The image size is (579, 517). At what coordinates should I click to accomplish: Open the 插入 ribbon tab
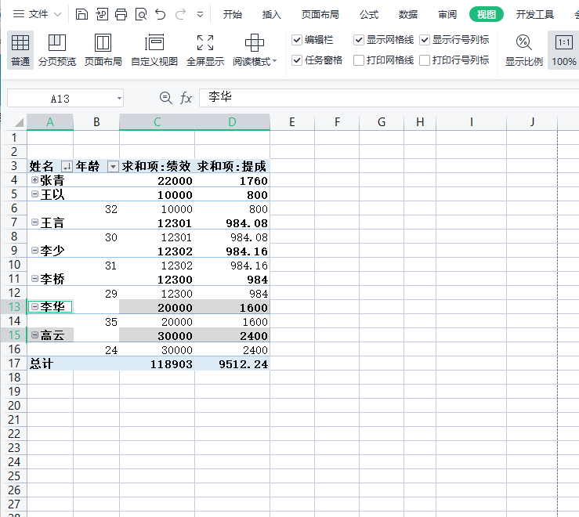pyautogui.click(x=272, y=14)
